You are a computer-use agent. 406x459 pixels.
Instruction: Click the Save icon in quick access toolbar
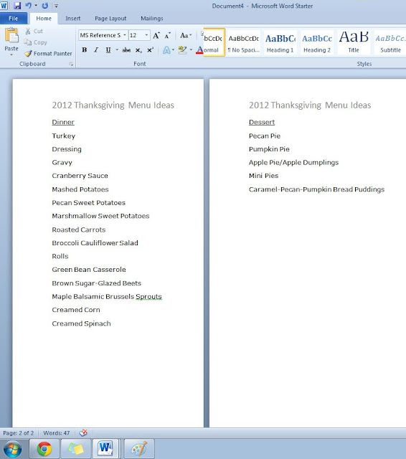point(17,5)
